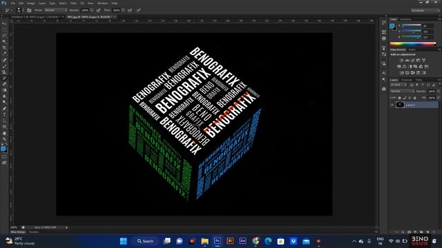Select the Zoom tool

click(x=4, y=139)
